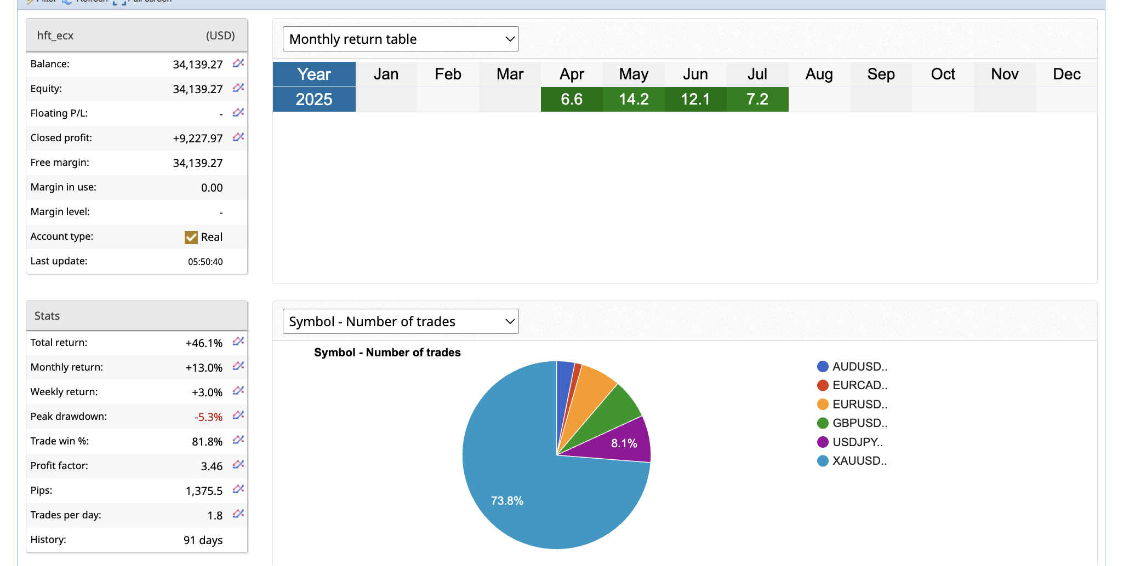Click the orange EURUSD legend color dot

[x=823, y=405]
